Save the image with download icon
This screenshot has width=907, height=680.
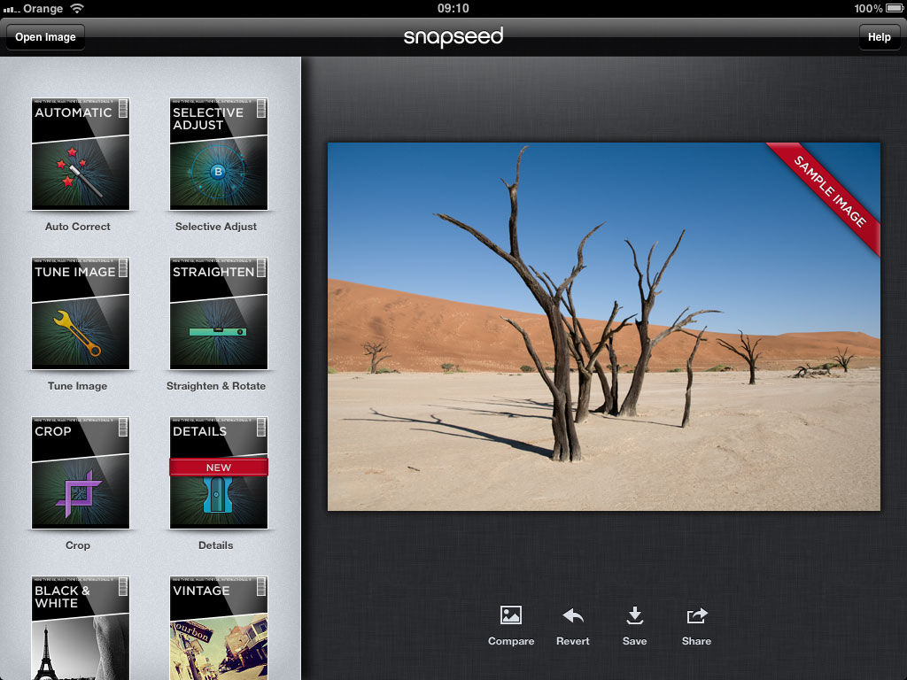tap(634, 615)
